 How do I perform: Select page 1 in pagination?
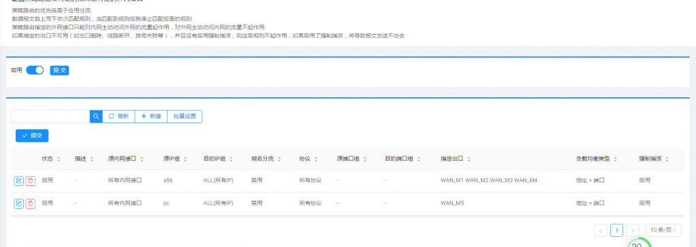coord(616,230)
